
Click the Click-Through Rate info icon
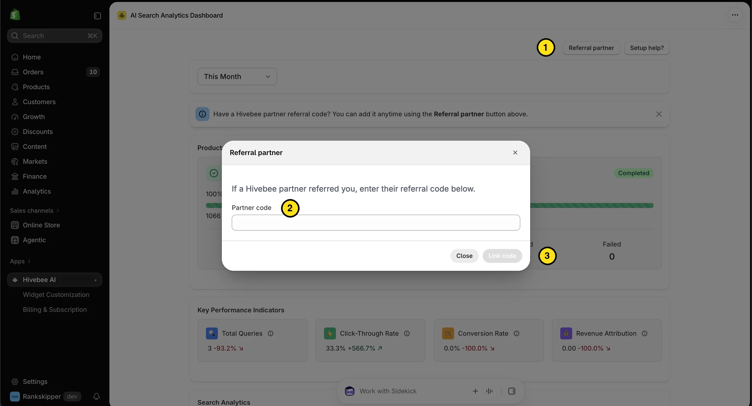[407, 333]
